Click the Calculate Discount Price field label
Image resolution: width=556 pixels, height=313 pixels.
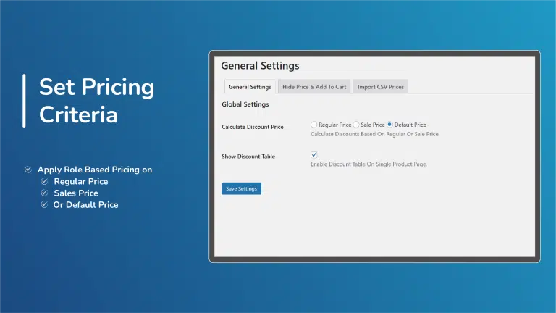pyautogui.click(x=252, y=127)
